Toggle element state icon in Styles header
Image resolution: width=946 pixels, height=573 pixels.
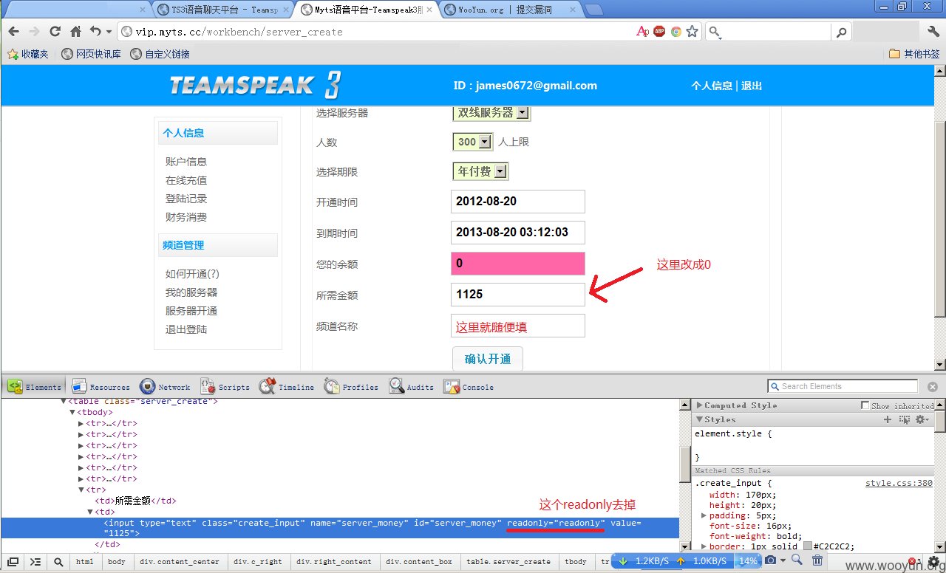904,419
